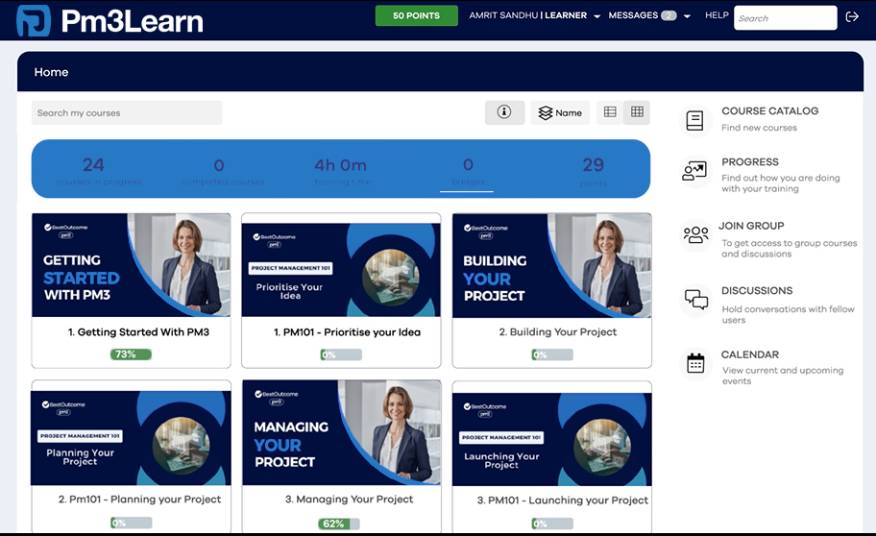Open the Messages menu
This screenshot has width=876, height=536.
(633, 15)
